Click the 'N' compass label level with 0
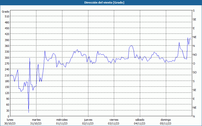Image resolution: width=202 pixels, height=126 pixels. 194,116
